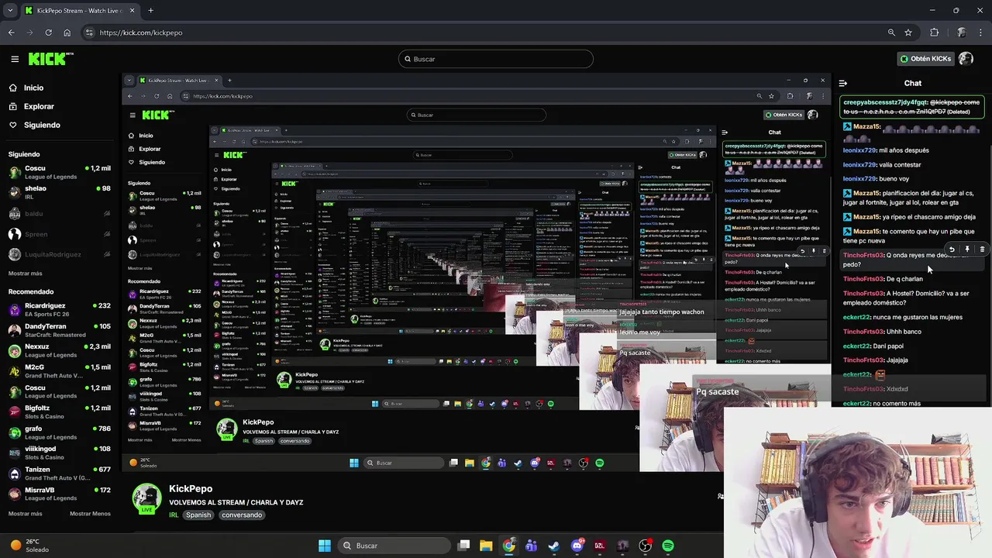This screenshot has height=558, width=992.
Task: Open the profile avatar menu on Kick
Action: click(x=966, y=59)
